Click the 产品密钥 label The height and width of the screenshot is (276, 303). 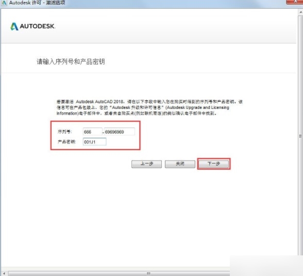pyautogui.click(x=67, y=142)
